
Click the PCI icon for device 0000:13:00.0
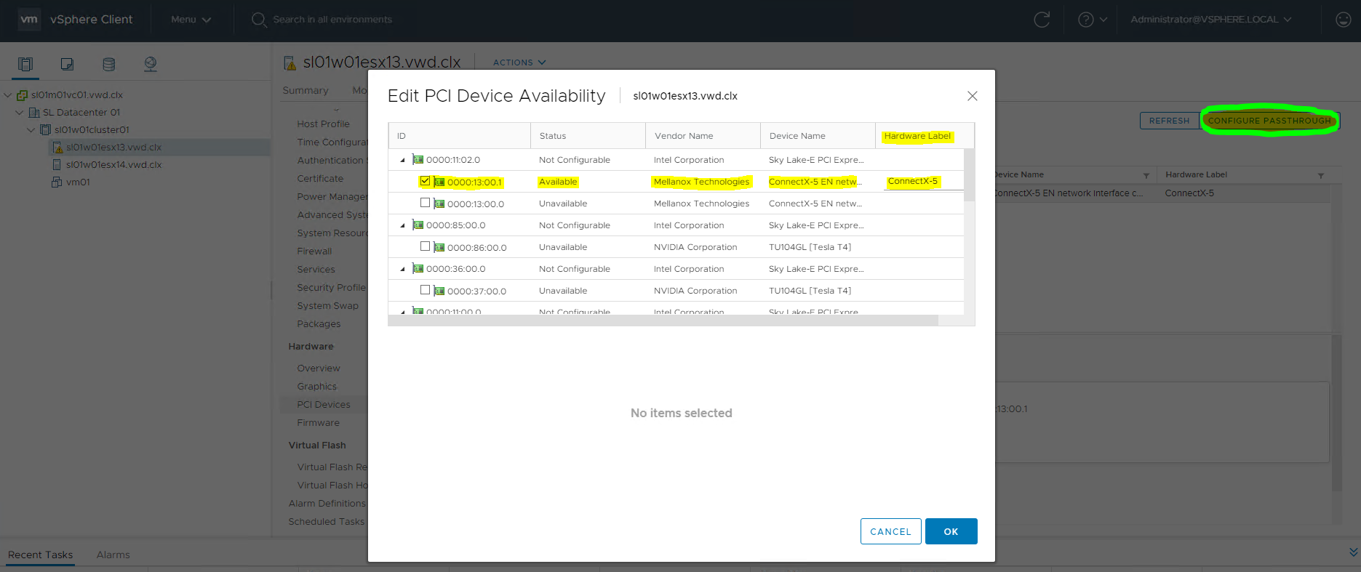(439, 204)
